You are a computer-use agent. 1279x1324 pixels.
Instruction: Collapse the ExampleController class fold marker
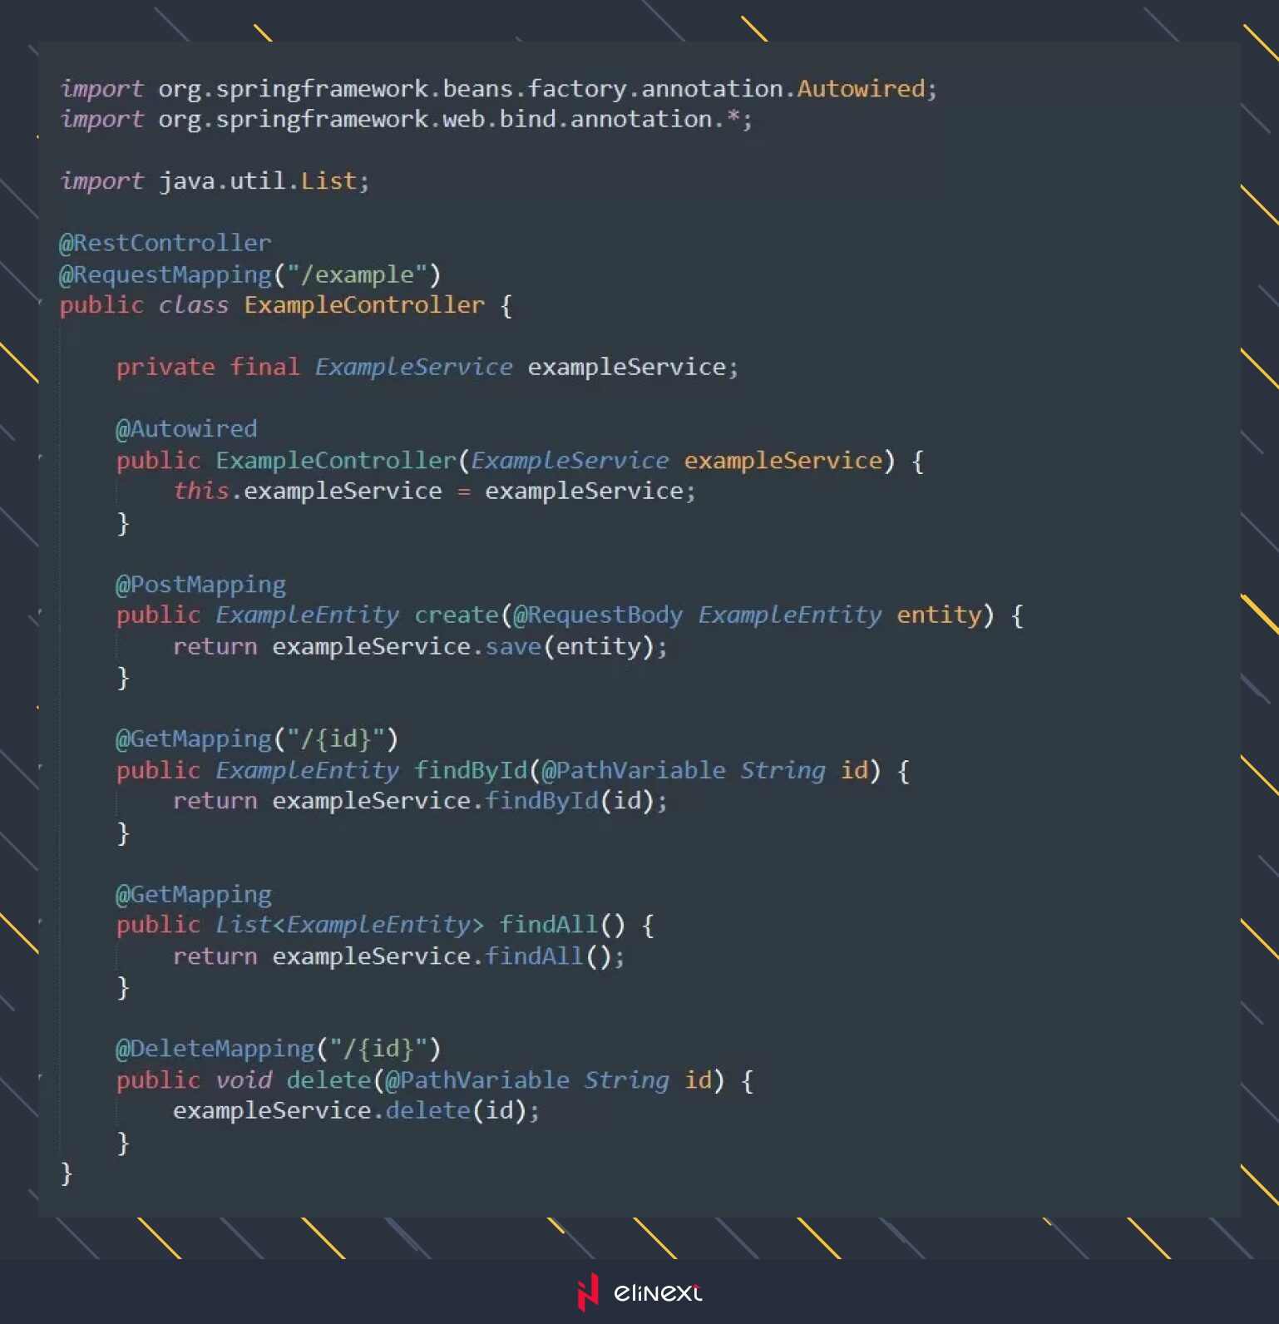[x=40, y=304]
